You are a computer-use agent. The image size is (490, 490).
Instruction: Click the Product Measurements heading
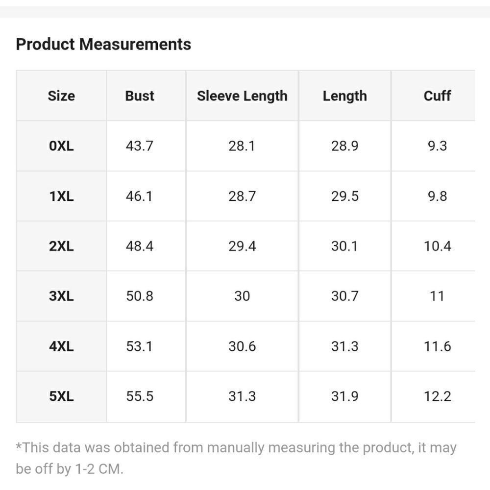point(103,45)
